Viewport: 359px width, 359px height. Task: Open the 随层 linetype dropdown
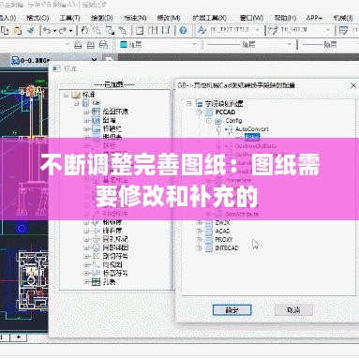(248, 45)
